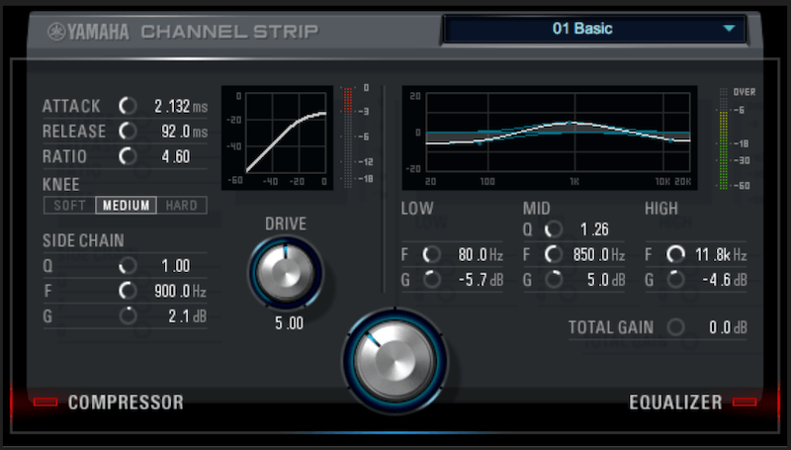Click the Attack value 2.132 ms field
Screen dimensions: 791x450
point(180,106)
